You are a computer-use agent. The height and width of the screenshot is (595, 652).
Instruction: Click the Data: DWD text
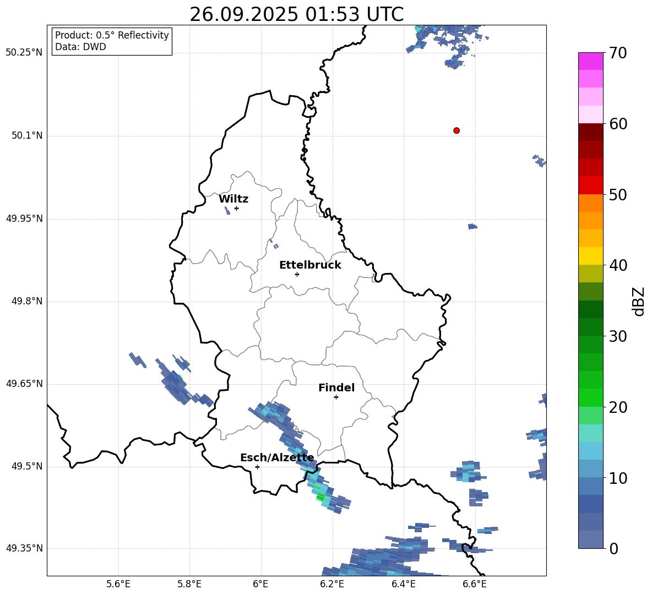click(x=80, y=47)
